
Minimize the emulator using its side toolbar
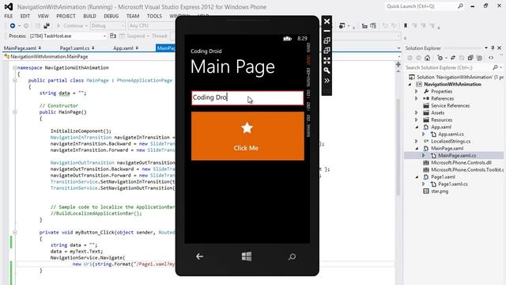tap(327, 31)
